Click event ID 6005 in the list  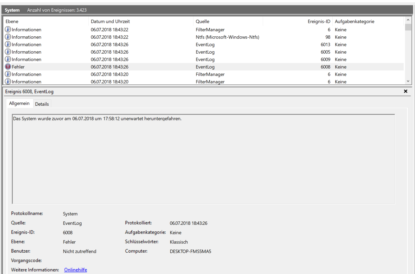(325, 52)
